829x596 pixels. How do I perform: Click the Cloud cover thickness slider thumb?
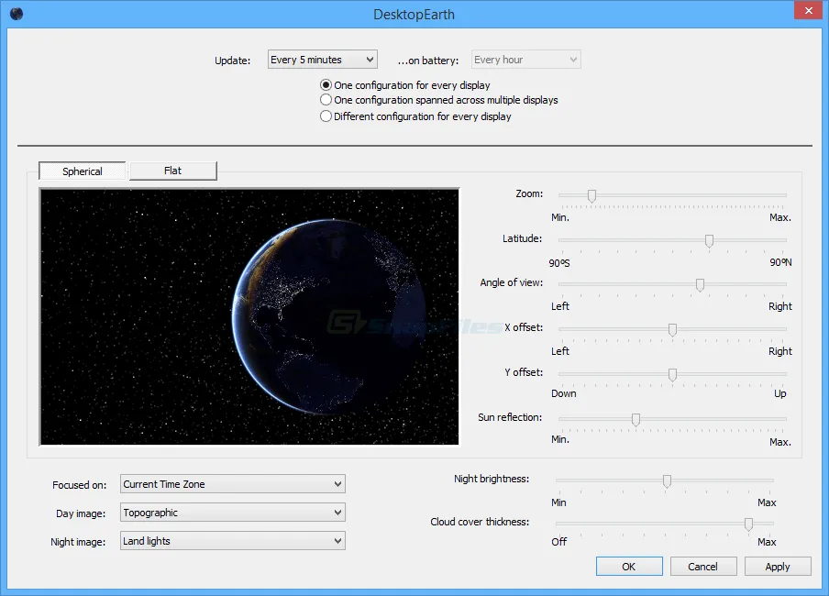click(x=748, y=524)
